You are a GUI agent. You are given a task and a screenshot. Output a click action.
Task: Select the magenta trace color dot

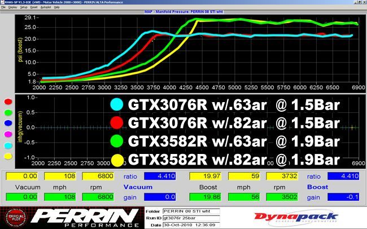click(x=8, y=134)
